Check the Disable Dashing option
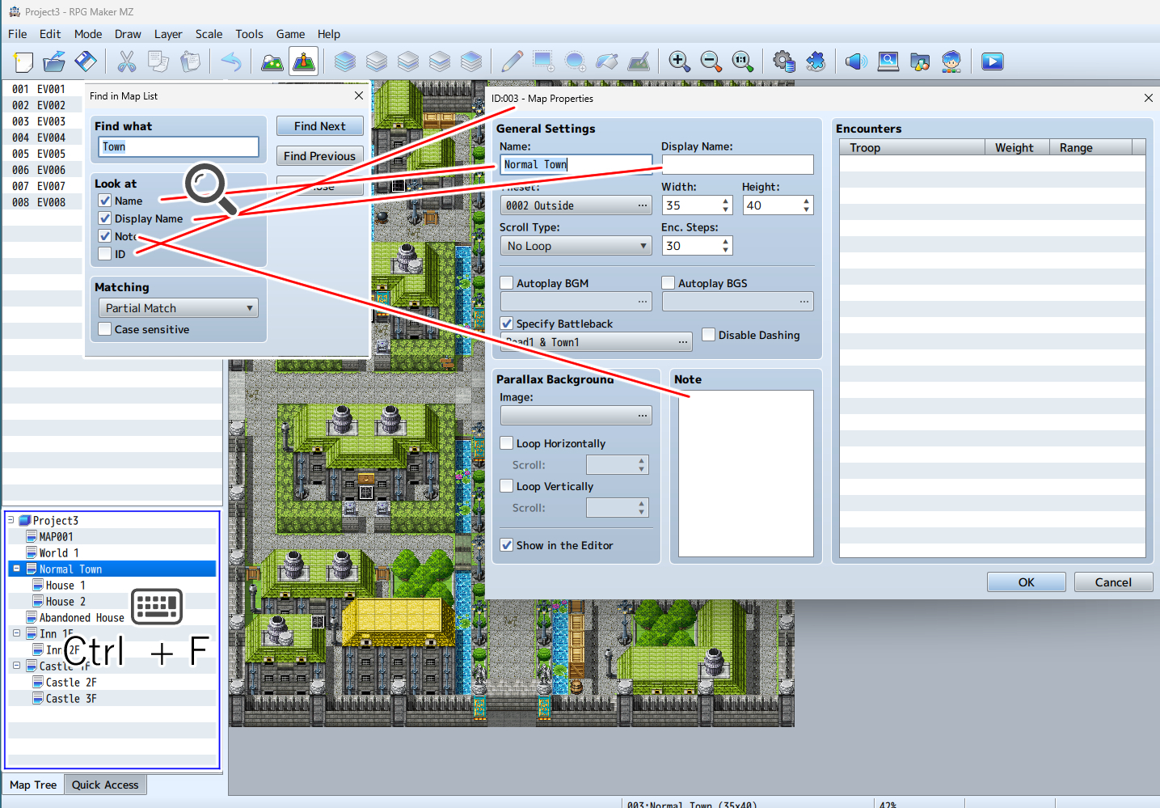Viewport: 1160px width, 808px height. click(x=709, y=335)
